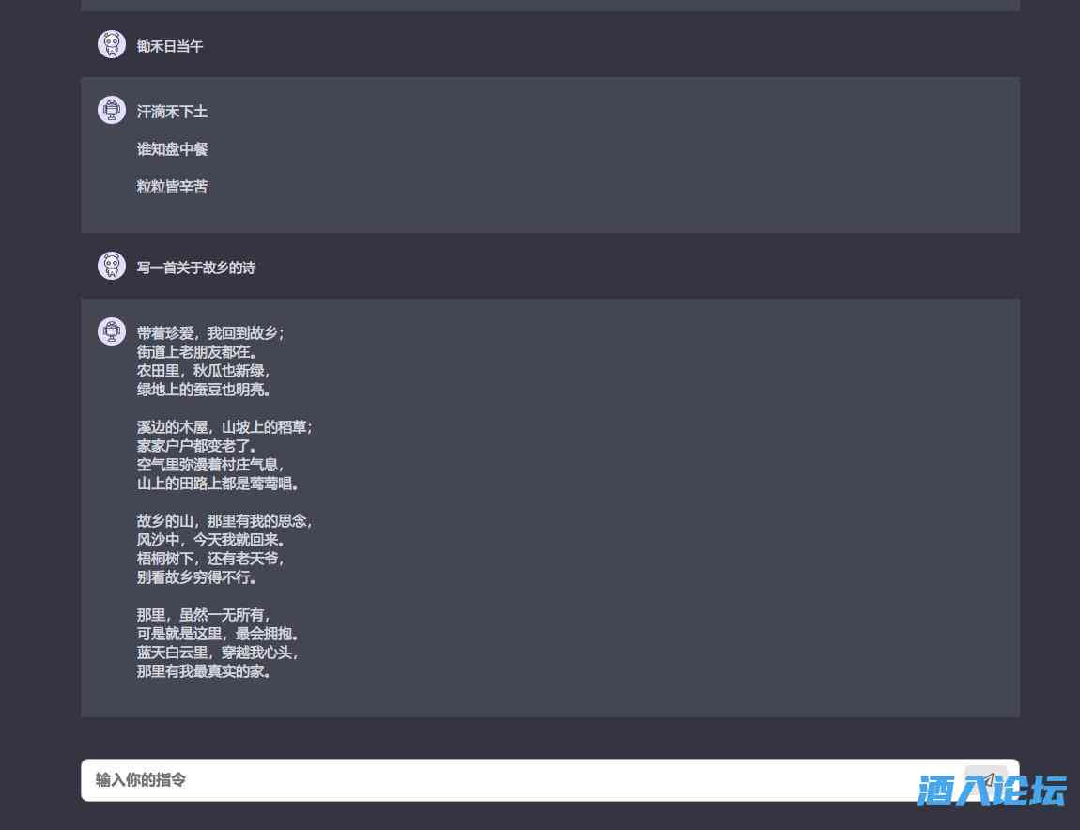Click poem line 风沙中，今天我就回来

tap(210, 540)
